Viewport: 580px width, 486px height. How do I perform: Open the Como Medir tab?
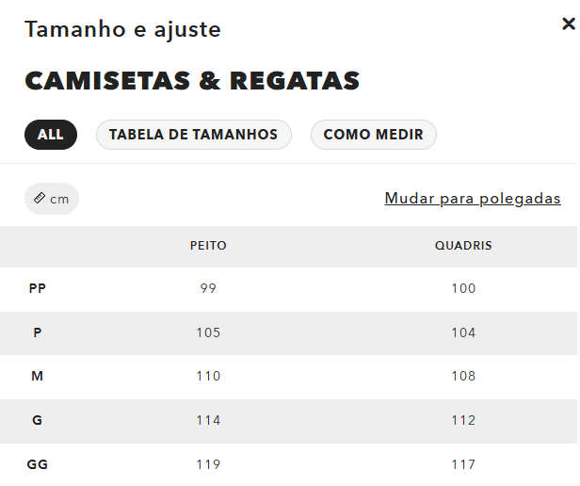coord(373,135)
